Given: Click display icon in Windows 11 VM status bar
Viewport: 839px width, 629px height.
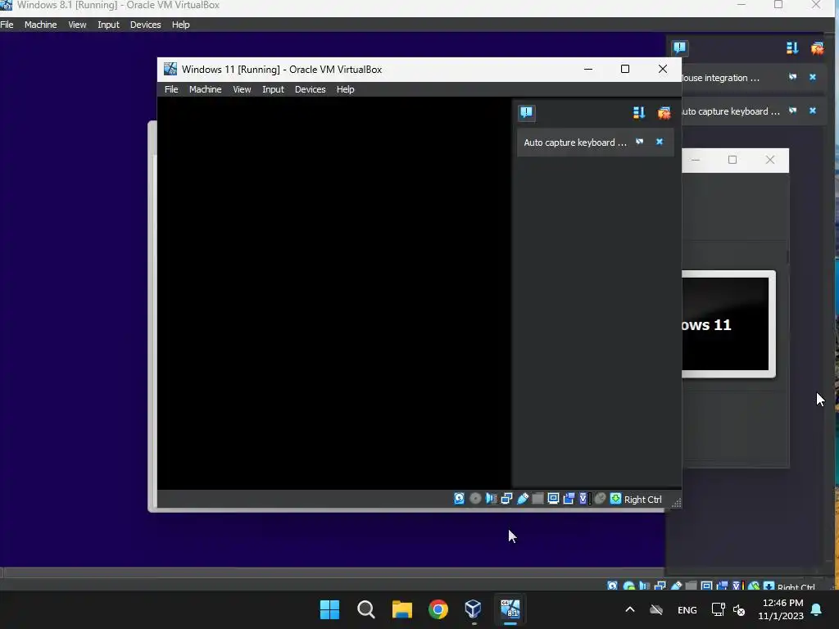Looking at the screenshot, I should (553, 499).
